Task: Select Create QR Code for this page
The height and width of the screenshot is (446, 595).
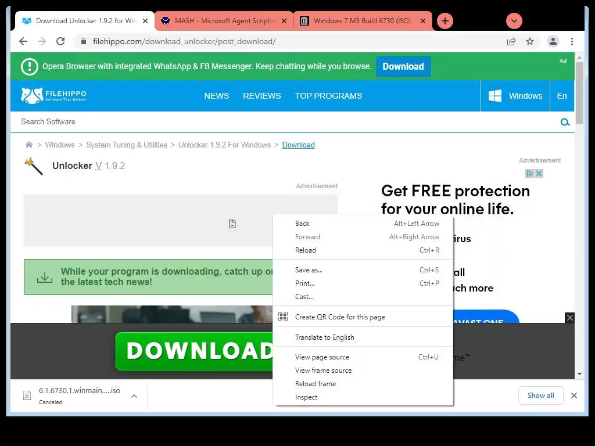Action: (363, 316)
